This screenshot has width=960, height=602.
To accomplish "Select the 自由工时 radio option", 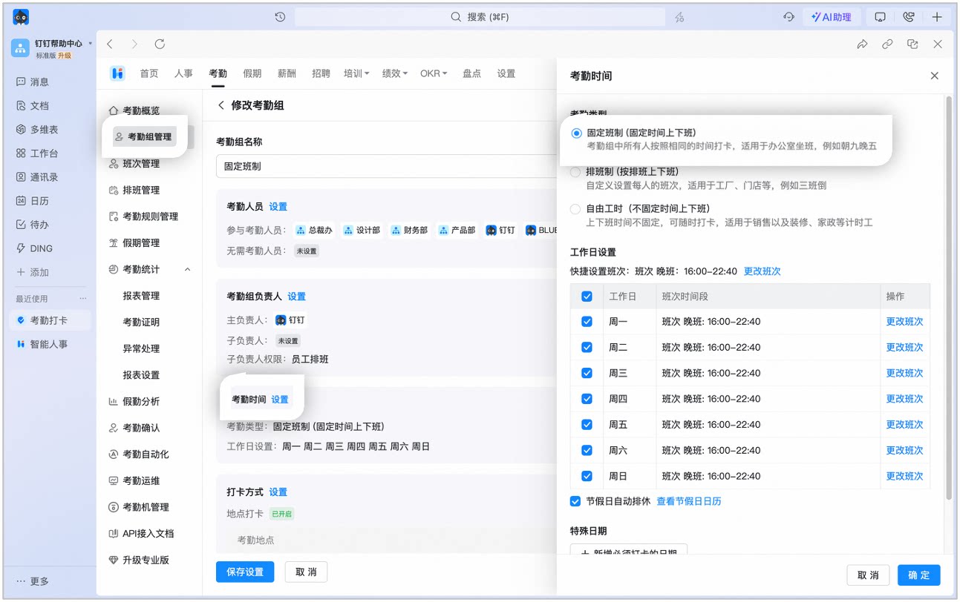I will pyautogui.click(x=575, y=209).
